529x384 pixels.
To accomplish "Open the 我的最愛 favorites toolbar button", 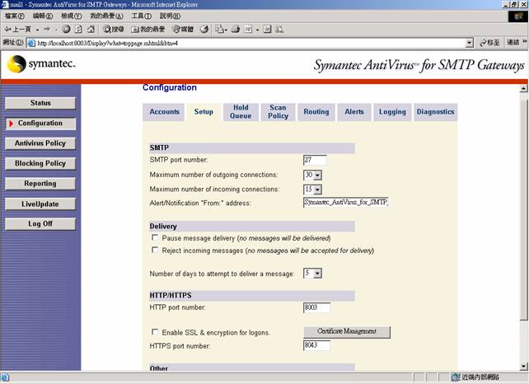I will (147, 30).
